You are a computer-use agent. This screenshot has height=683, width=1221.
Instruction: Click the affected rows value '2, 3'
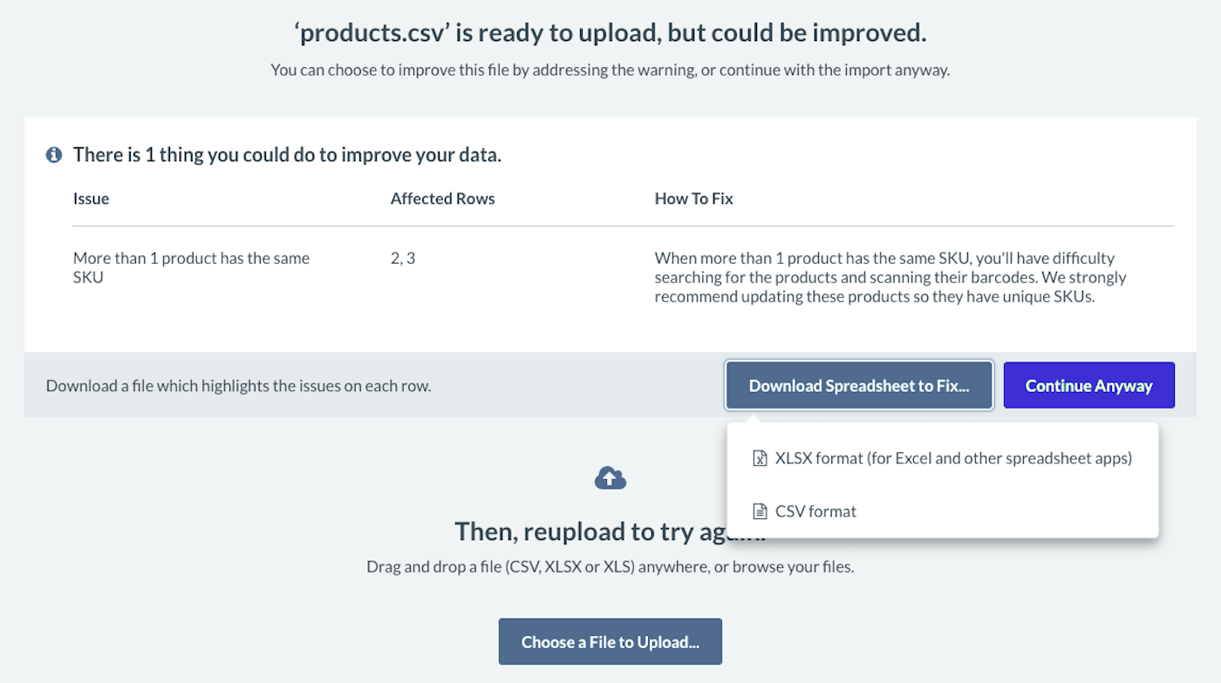coord(403,259)
